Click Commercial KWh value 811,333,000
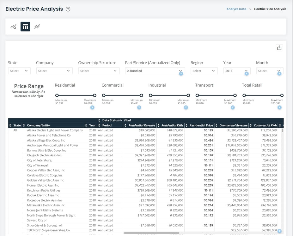293x236 pixels. (269, 145)
